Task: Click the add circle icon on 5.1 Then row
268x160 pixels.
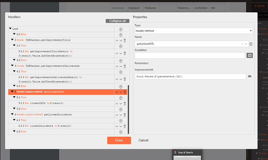Action: tap(121, 98)
